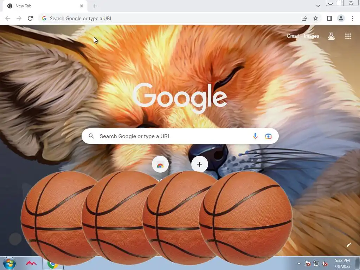The width and height of the screenshot is (360, 270).
Task: Open Search Labs flask icon
Action: coord(331,36)
